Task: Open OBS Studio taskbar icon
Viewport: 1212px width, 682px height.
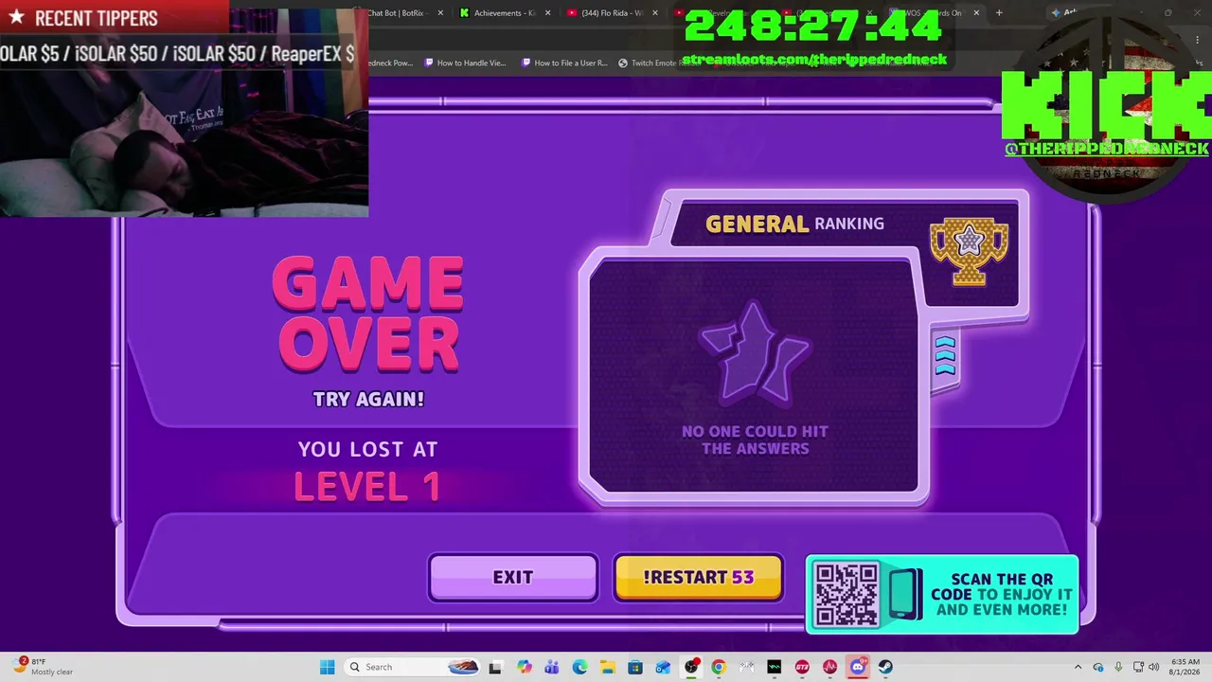Action: pos(691,667)
